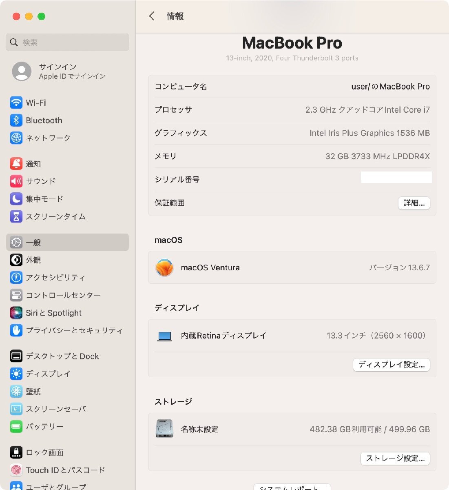The height and width of the screenshot is (490, 449).
Task: Open スクリーンタイム hourglass icon
Action: tap(16, 216)
